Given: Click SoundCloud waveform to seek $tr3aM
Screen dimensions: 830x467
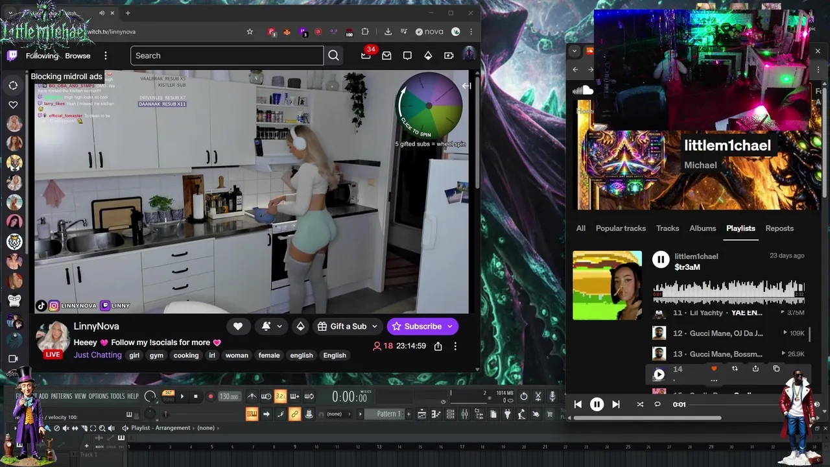Looking at the screenshot, I should pos(729,292).
